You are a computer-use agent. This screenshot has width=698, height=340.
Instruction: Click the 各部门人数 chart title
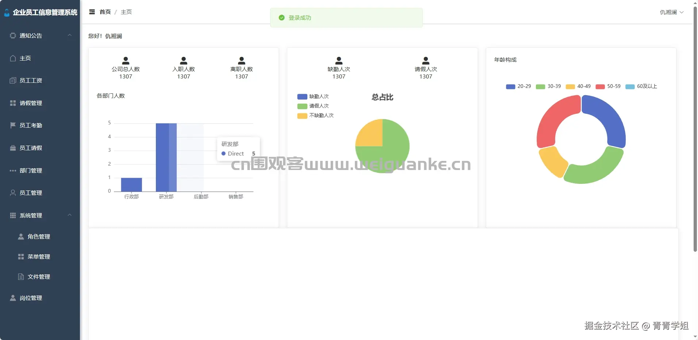coord(111,96)
